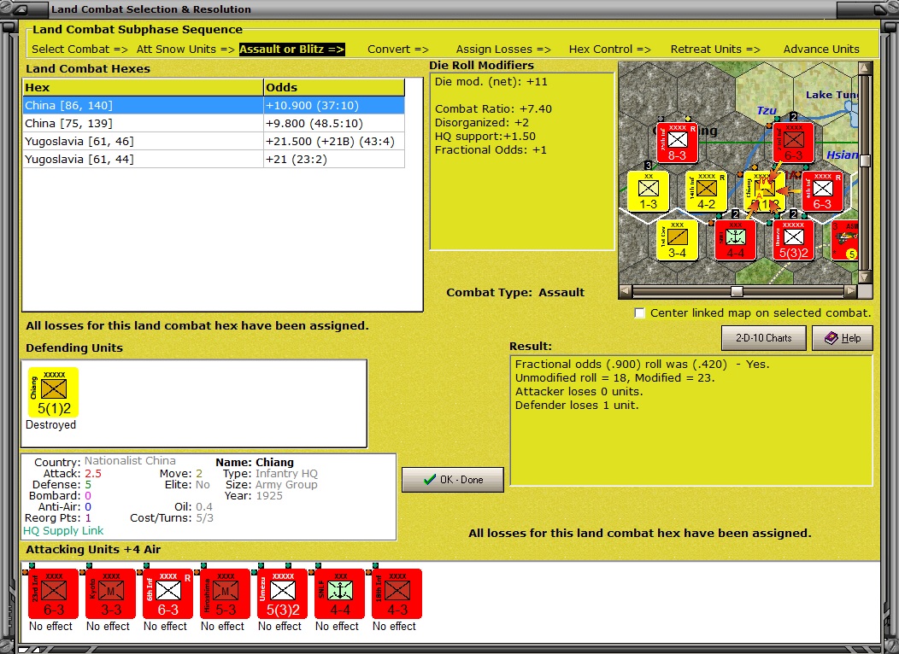
Task: Click the green checkmark on OK - Done
Action: 430,479
